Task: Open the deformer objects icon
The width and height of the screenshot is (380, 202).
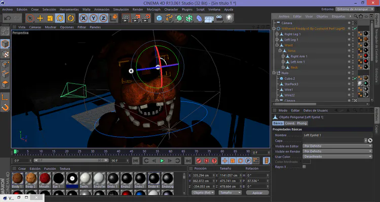Action: tap(199, 18)
